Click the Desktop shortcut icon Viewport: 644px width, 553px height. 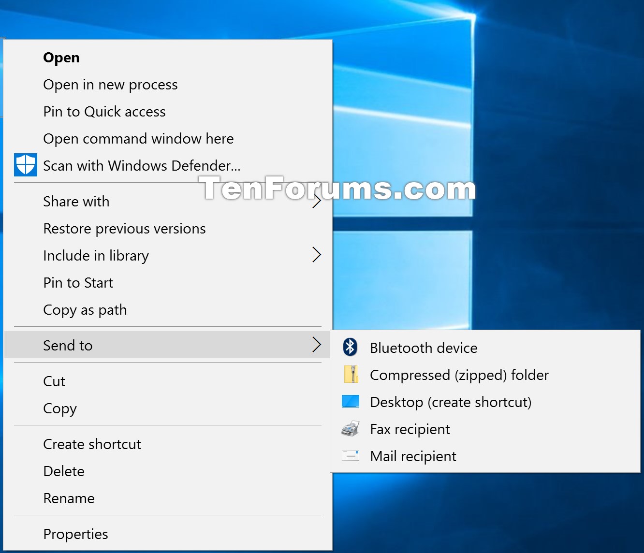coord(350,401)
